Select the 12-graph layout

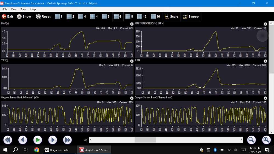point(142,16)
